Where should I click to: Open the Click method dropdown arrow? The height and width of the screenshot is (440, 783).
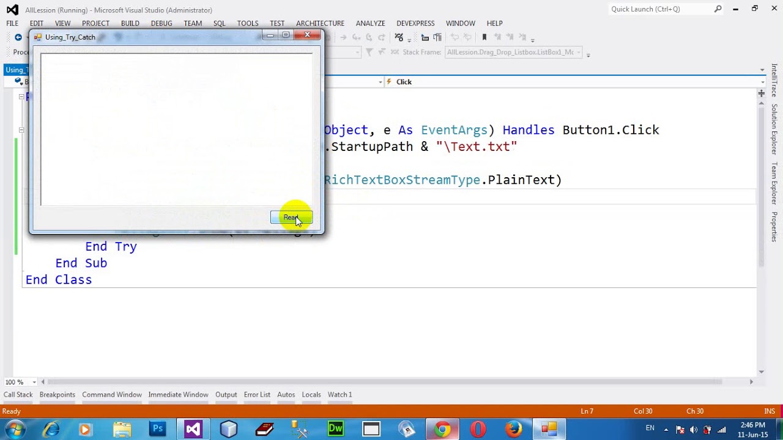[762, 82]
